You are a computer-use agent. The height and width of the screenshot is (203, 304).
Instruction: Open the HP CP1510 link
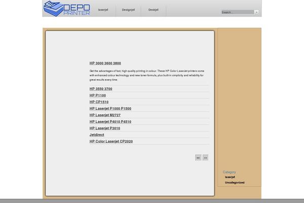[x=99, y=102]
